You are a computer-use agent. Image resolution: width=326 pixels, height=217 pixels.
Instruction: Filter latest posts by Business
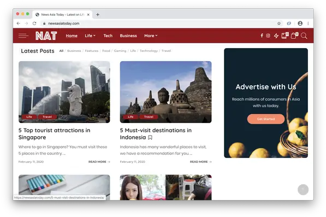(74, 51)
